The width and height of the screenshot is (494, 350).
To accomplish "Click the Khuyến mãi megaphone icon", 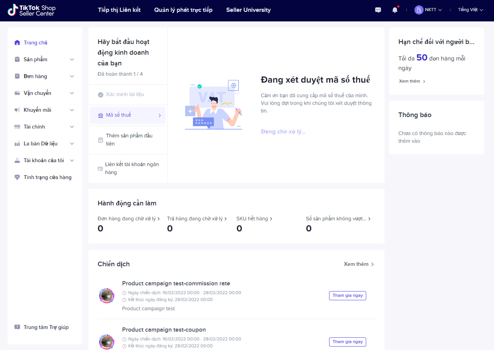I will 17,110.
